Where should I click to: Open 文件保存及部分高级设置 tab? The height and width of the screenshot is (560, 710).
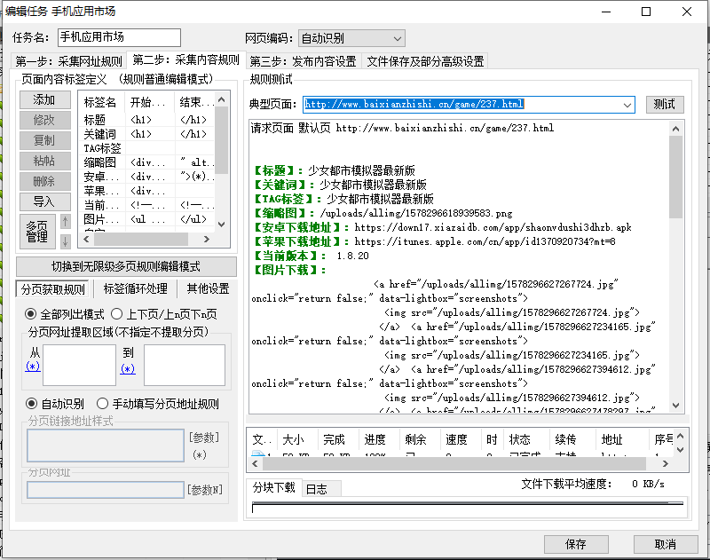pos(425,61)
